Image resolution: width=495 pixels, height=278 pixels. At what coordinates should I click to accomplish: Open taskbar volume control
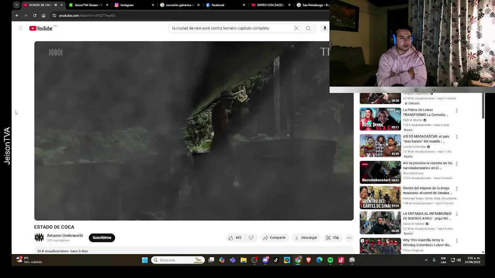coord(459,260)
